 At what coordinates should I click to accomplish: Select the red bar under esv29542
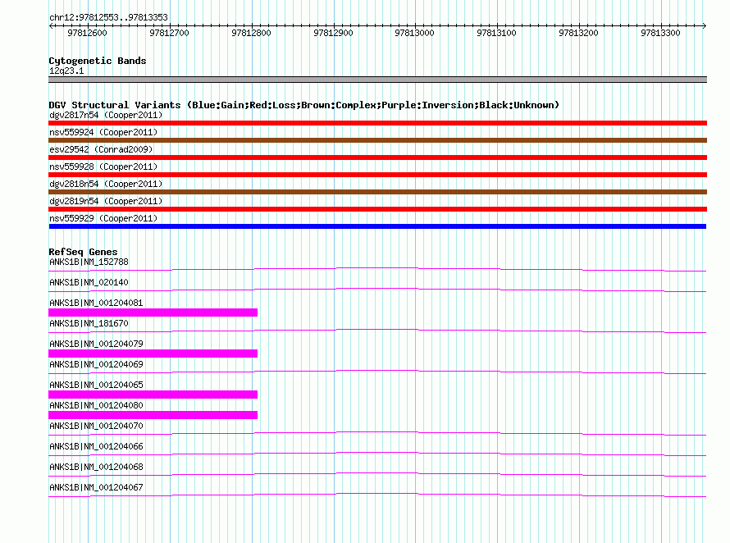pyautogui.click(x=377, y=157)
